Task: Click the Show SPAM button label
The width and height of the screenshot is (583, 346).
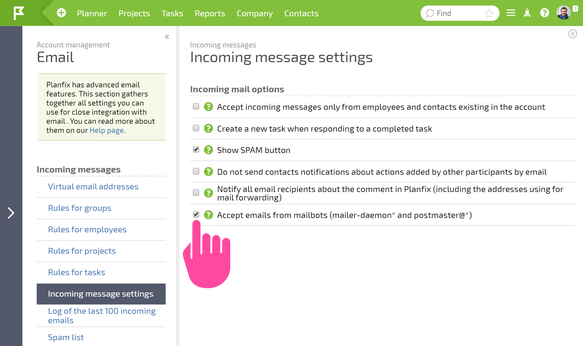Action: pos(254,150)
